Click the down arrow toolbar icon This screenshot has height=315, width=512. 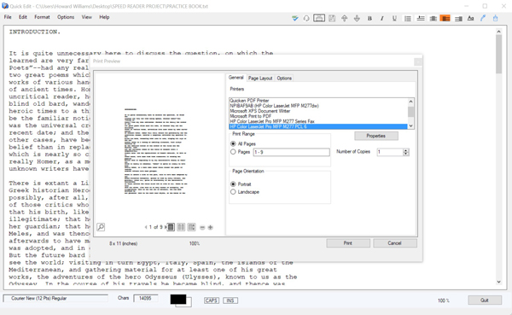click(357, 18)
